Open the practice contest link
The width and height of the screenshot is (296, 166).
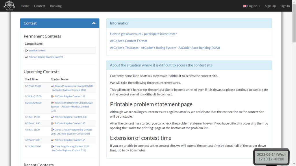point(37,50)
